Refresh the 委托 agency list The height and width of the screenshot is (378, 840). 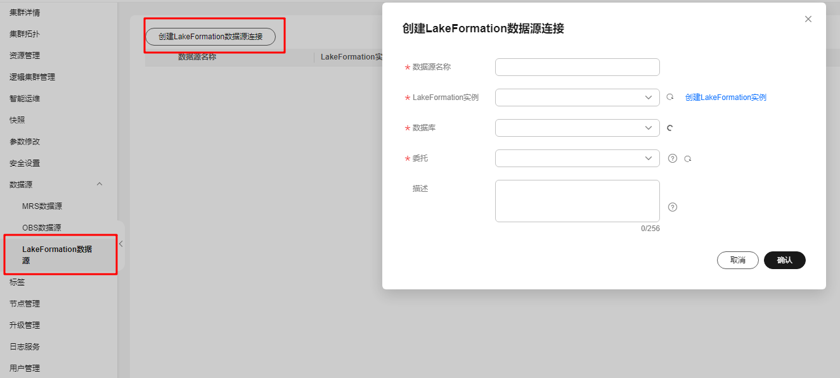(688, 159)
